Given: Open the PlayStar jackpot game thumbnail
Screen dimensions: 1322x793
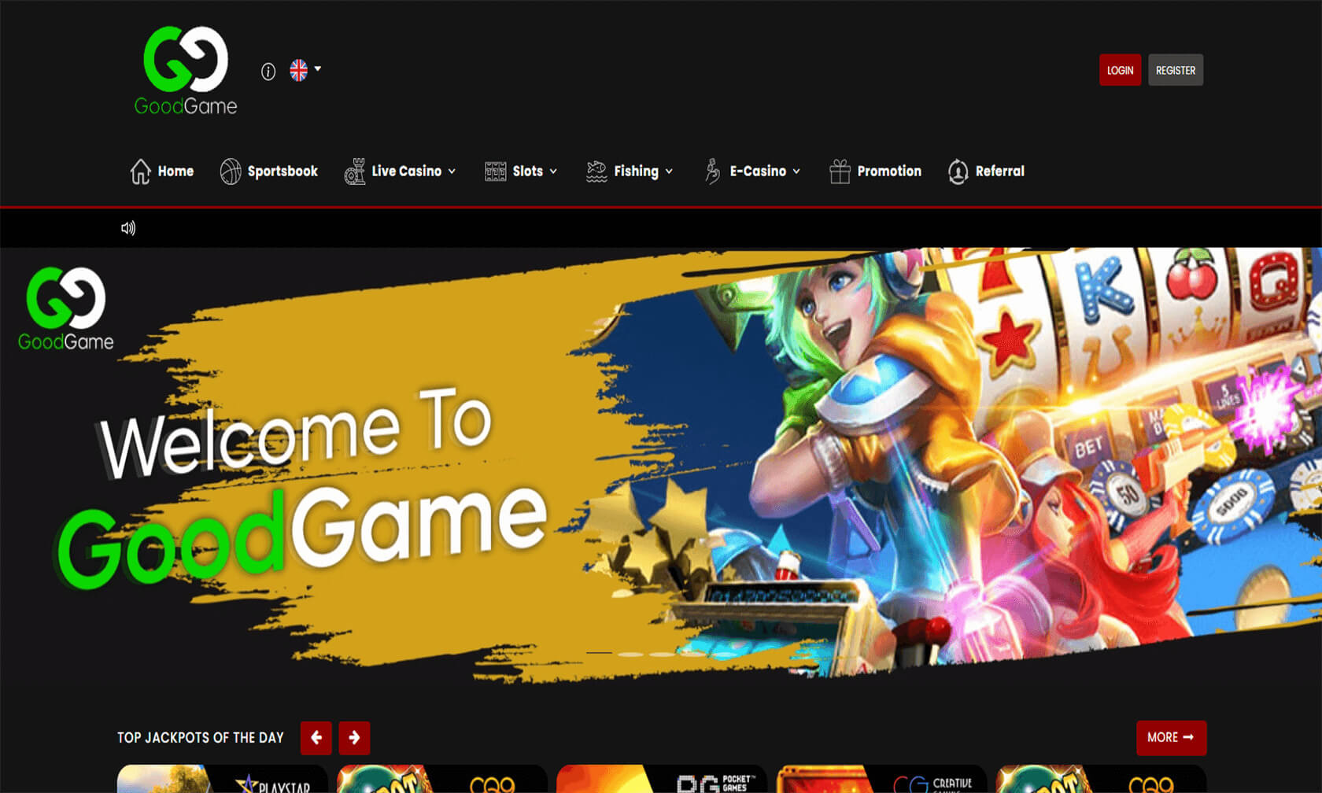Looking at the screenshot, I should (x=222, y=780).
